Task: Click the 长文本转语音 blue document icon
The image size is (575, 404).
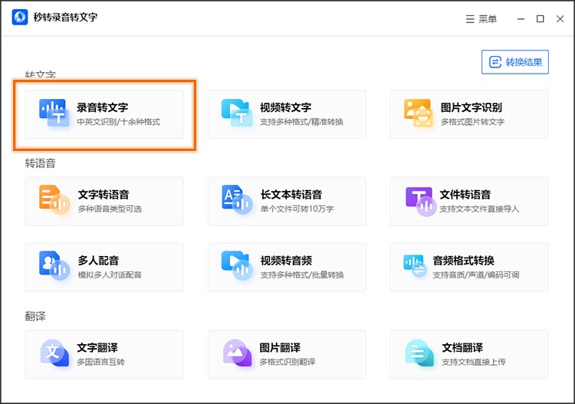Action: pyautogui.click(x=237, y=200)
